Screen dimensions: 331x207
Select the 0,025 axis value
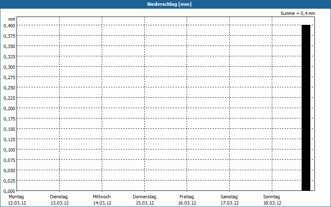[x=9, y=181]
